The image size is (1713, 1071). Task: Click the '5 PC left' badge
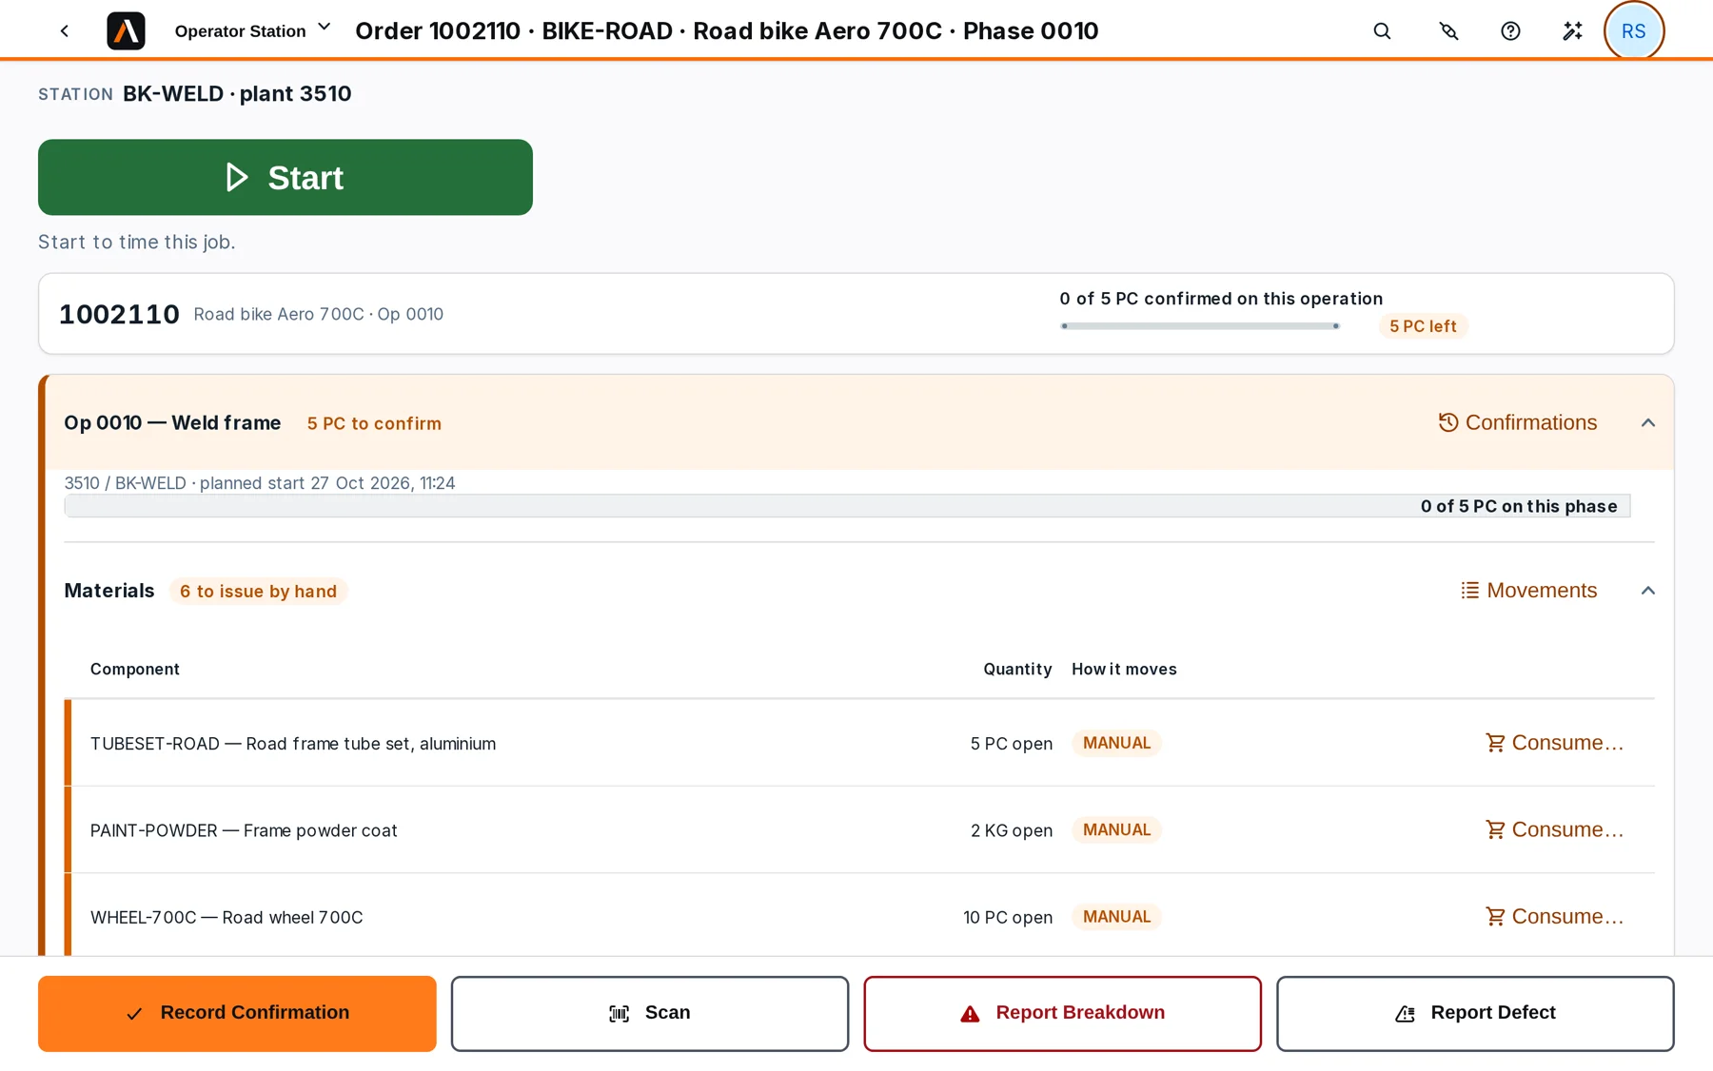(x=1423, y=326)
